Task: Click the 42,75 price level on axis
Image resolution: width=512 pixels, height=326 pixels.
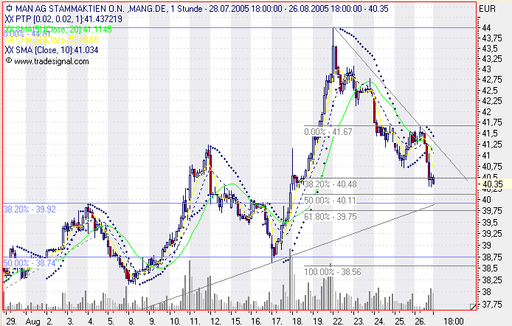Action: tap(492, 80)
